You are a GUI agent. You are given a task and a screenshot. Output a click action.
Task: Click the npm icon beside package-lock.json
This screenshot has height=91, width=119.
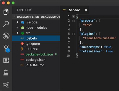(x=22, y=54)
